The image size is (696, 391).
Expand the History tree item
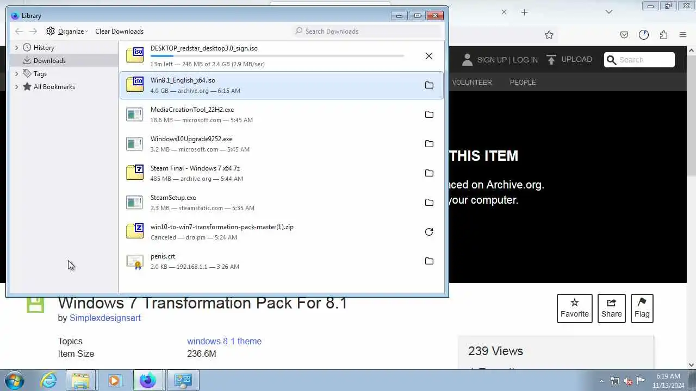coord(16,48)
